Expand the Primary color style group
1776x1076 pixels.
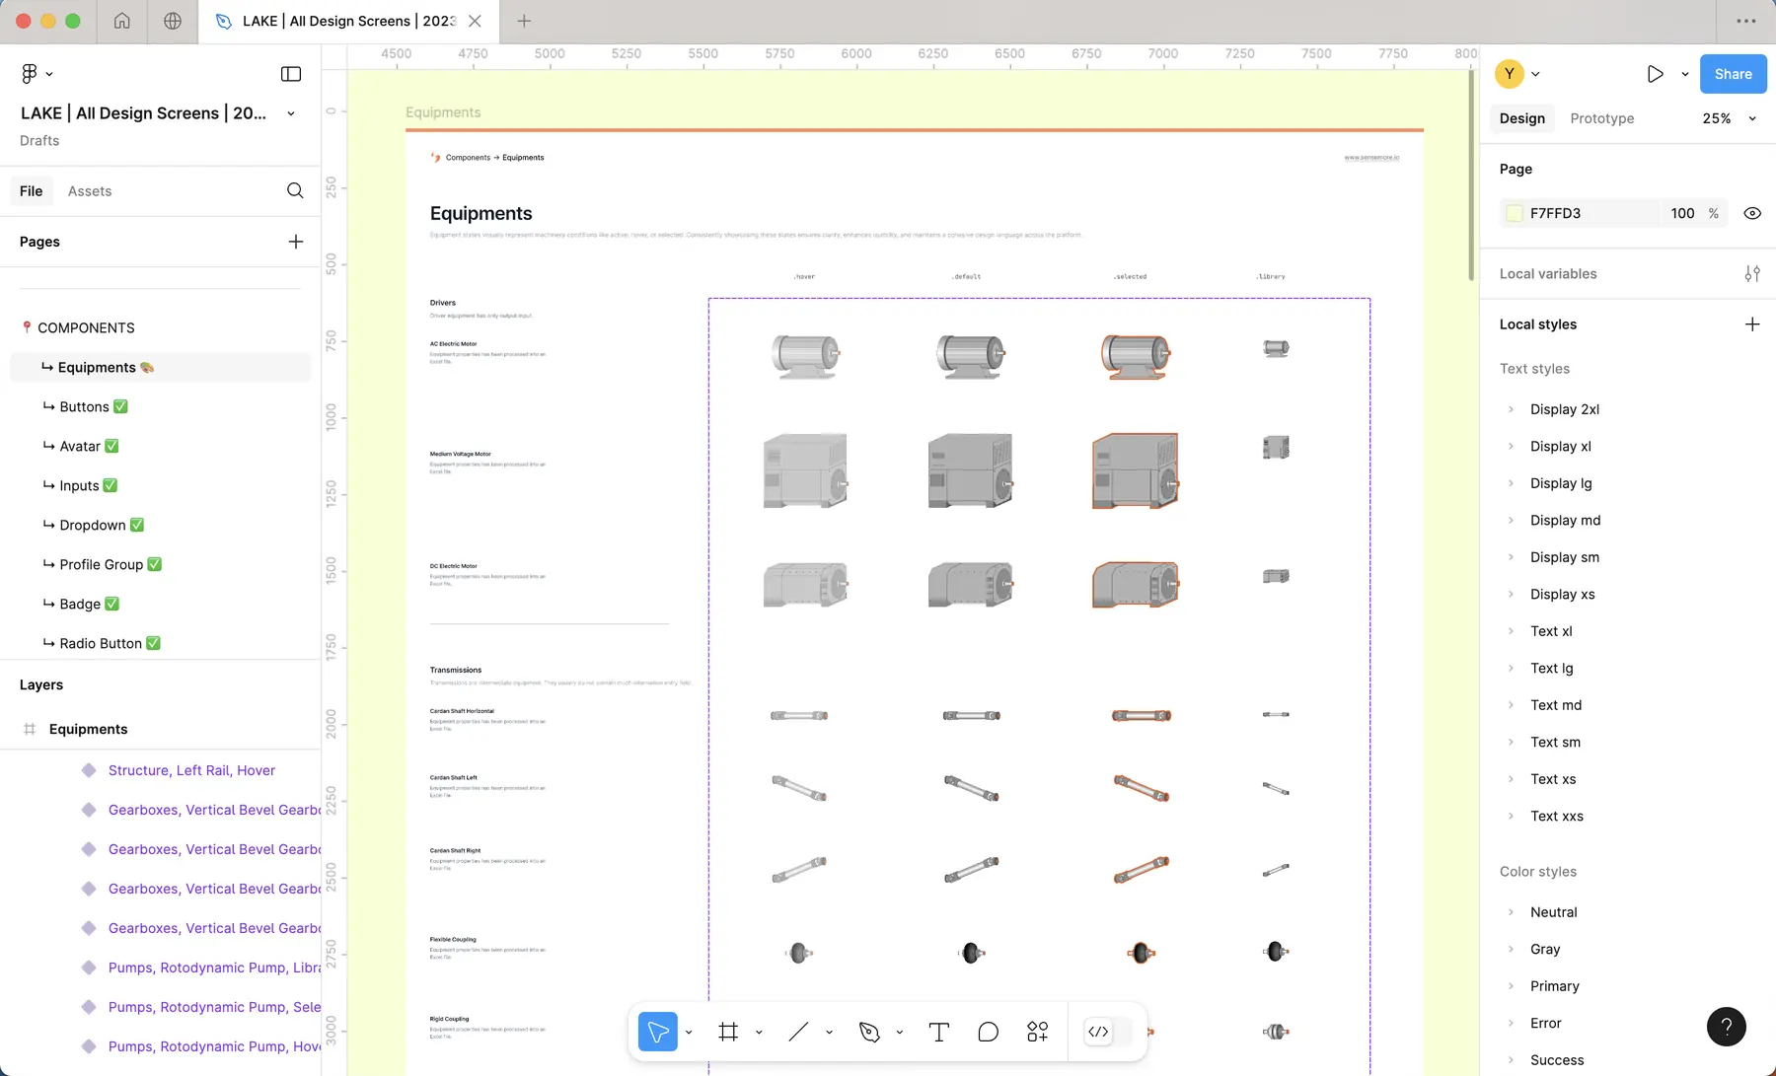pos(1511,986)
